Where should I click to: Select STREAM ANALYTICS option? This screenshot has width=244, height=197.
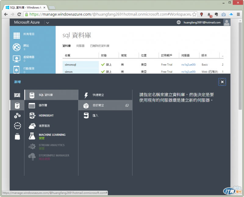(x=52, y=146)
